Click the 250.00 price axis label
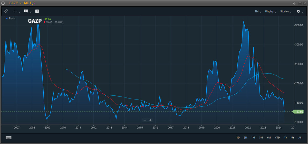This screenshot has width=308, height=144. click(299, 64)
